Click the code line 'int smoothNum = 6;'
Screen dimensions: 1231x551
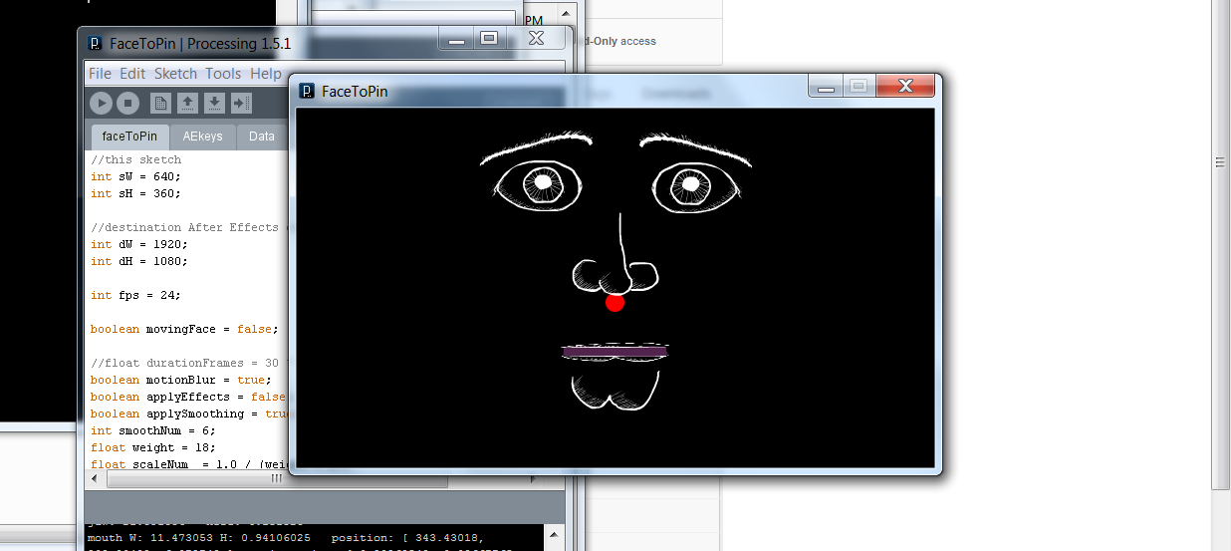pos(153,430)
